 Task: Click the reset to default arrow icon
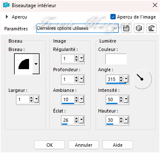pos(152,28)
